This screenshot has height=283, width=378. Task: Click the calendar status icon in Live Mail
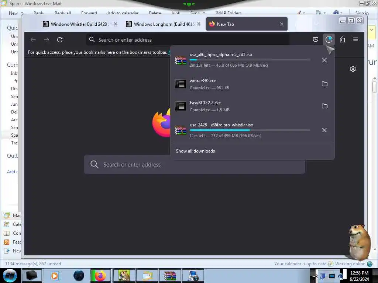[x=330, y=264]
